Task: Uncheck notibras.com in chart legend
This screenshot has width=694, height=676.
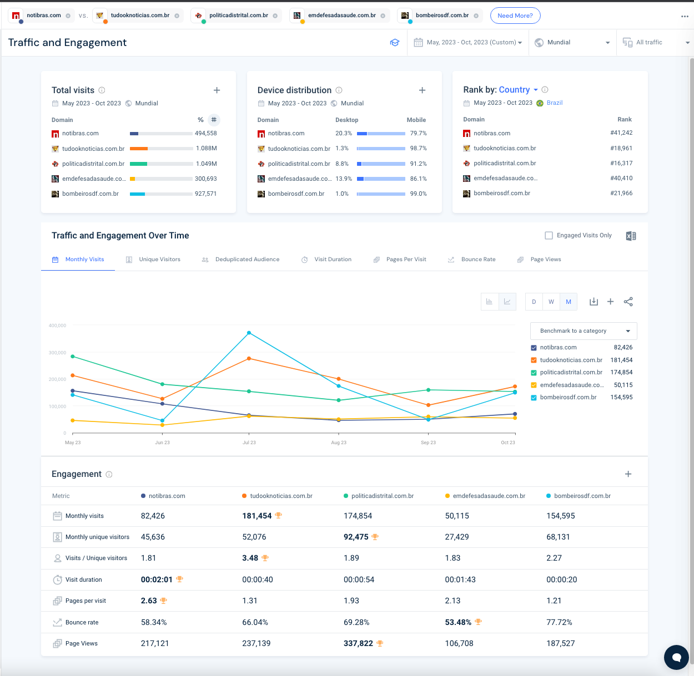Action: click(x=534, y=348)
